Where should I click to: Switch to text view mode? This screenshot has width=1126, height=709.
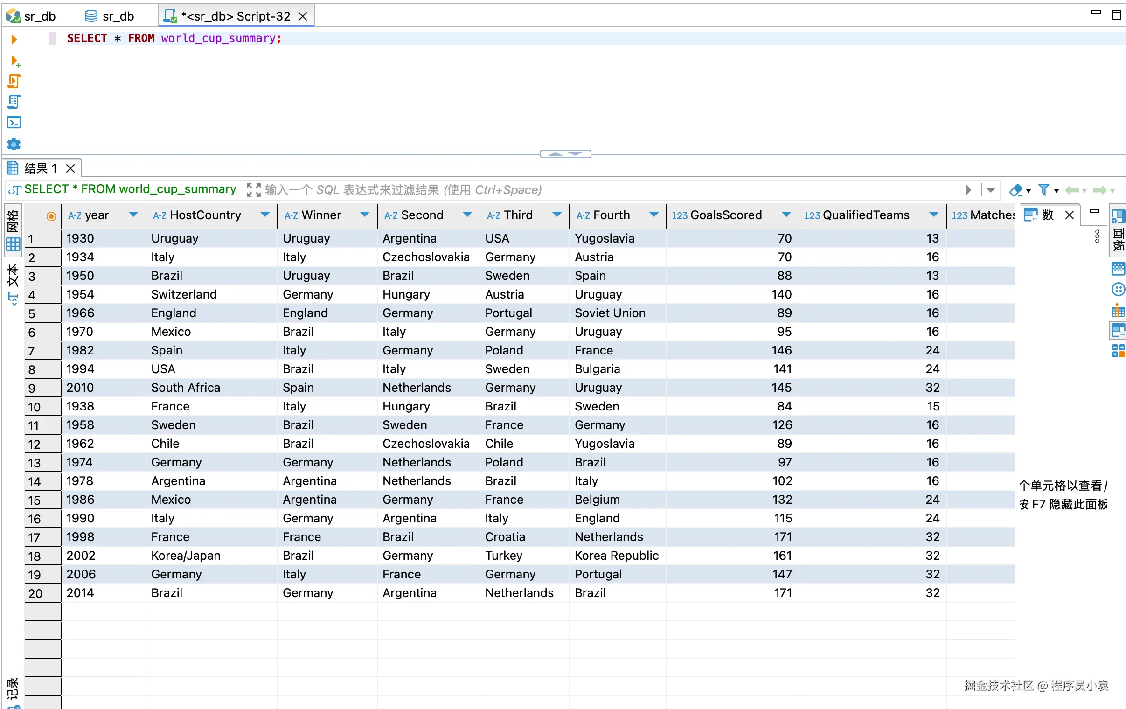point(13,283)
